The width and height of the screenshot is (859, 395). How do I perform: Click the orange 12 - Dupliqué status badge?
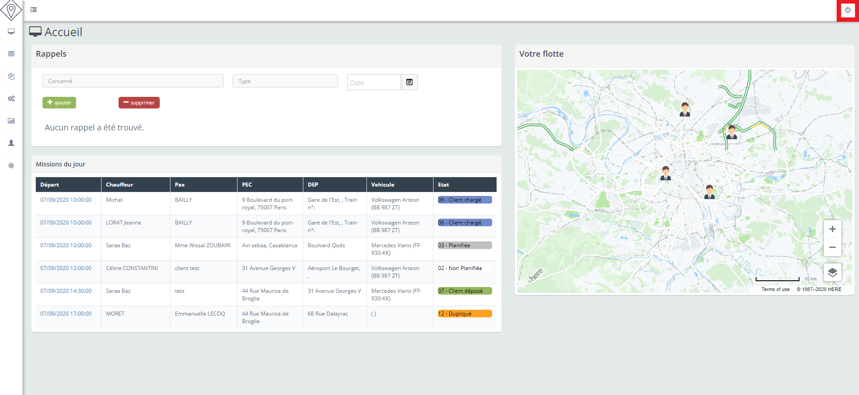[x=464, y=314]
